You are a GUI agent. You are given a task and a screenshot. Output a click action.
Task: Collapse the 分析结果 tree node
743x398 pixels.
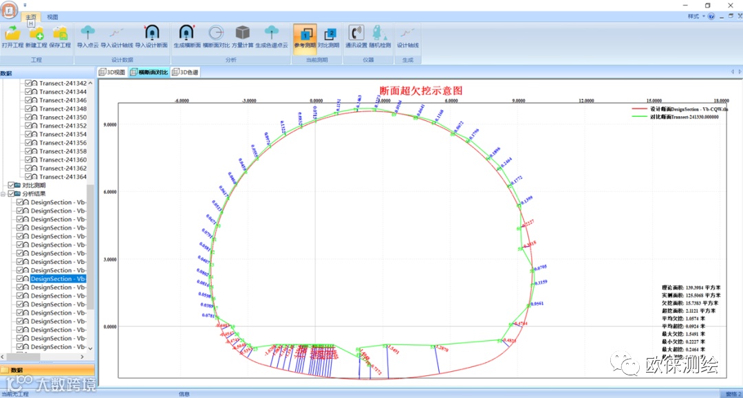(x=3, y=194)
